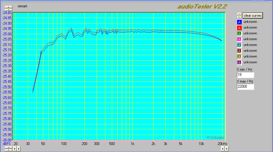Click the 'unknown' label next to teal swatch

(x=250, y=45)
